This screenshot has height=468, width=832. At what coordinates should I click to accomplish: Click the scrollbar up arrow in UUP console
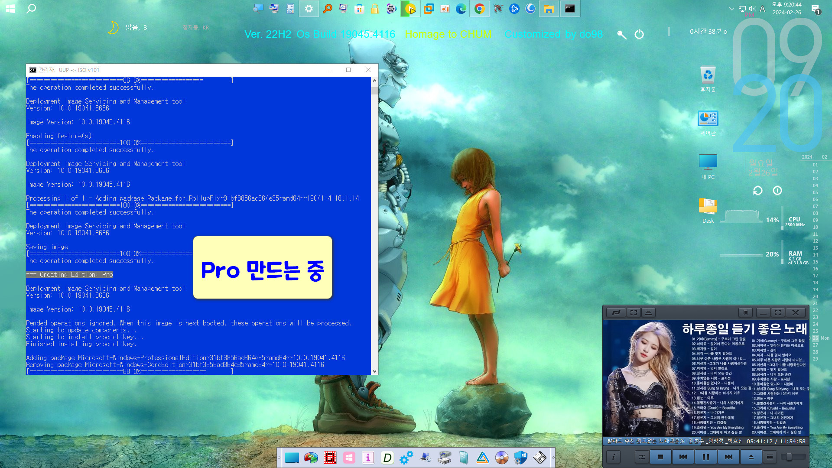point(374,81)
